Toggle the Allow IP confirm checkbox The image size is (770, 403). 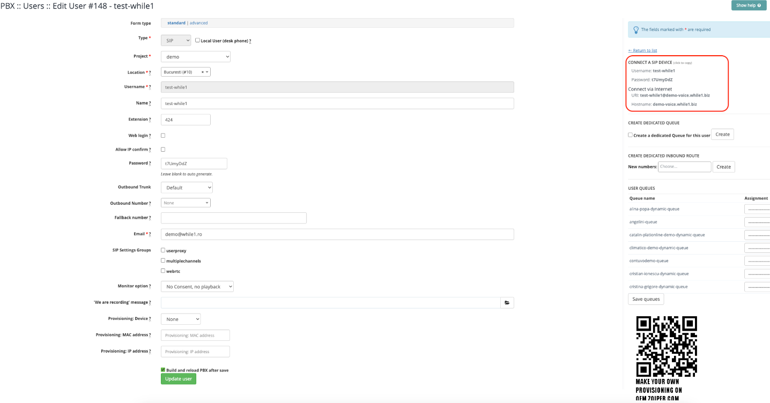163,150
